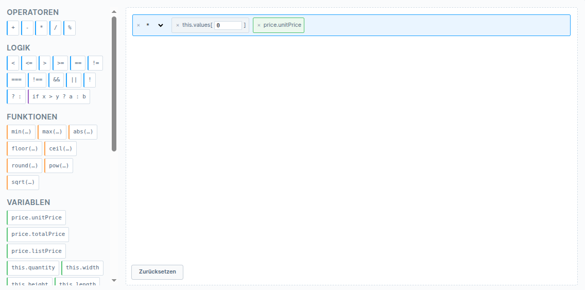
Task: Open the operator dropdown showing *
Action: click(155, 25)
